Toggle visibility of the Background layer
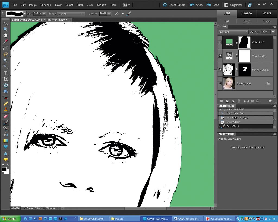 point(220,83)
